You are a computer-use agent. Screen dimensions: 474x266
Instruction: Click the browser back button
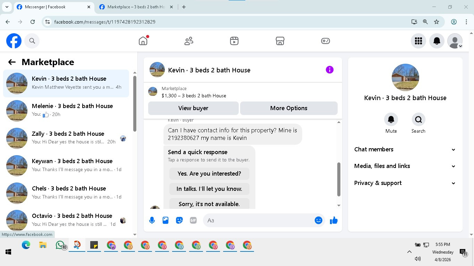tap(8, 22)
